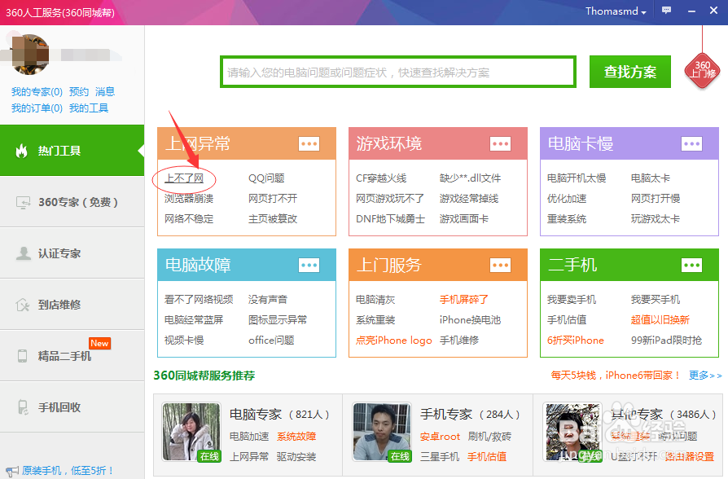Open more options for 电脑卡慢 category

click(691, 143)
